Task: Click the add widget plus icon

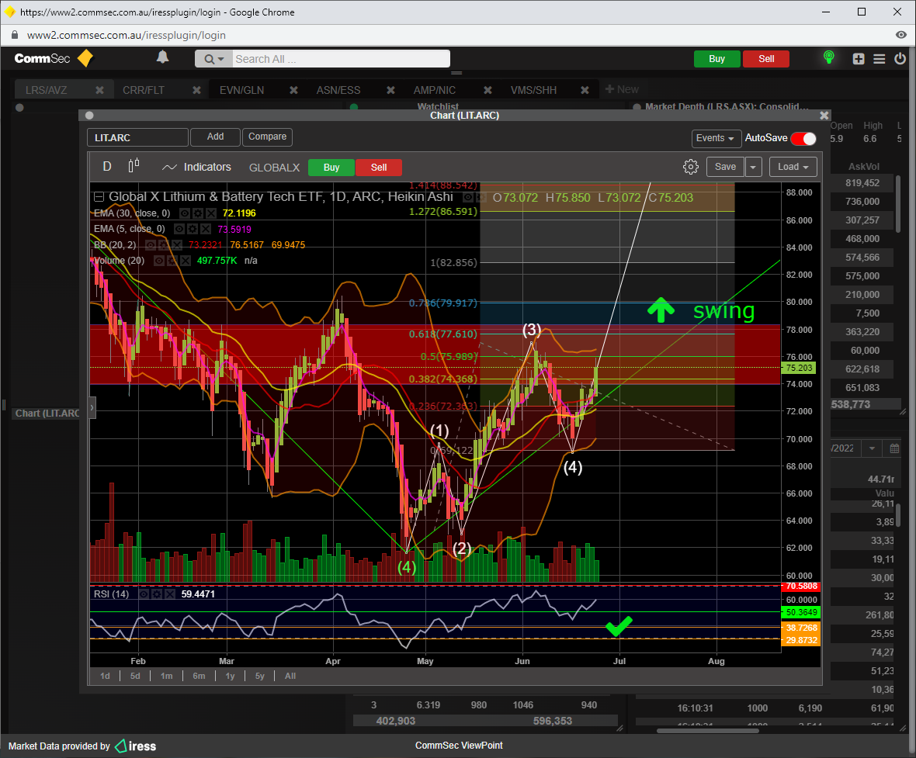Action: [x=858, y=59]
